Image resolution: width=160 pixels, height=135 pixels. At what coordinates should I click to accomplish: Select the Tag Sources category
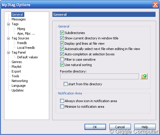(20, 38)
